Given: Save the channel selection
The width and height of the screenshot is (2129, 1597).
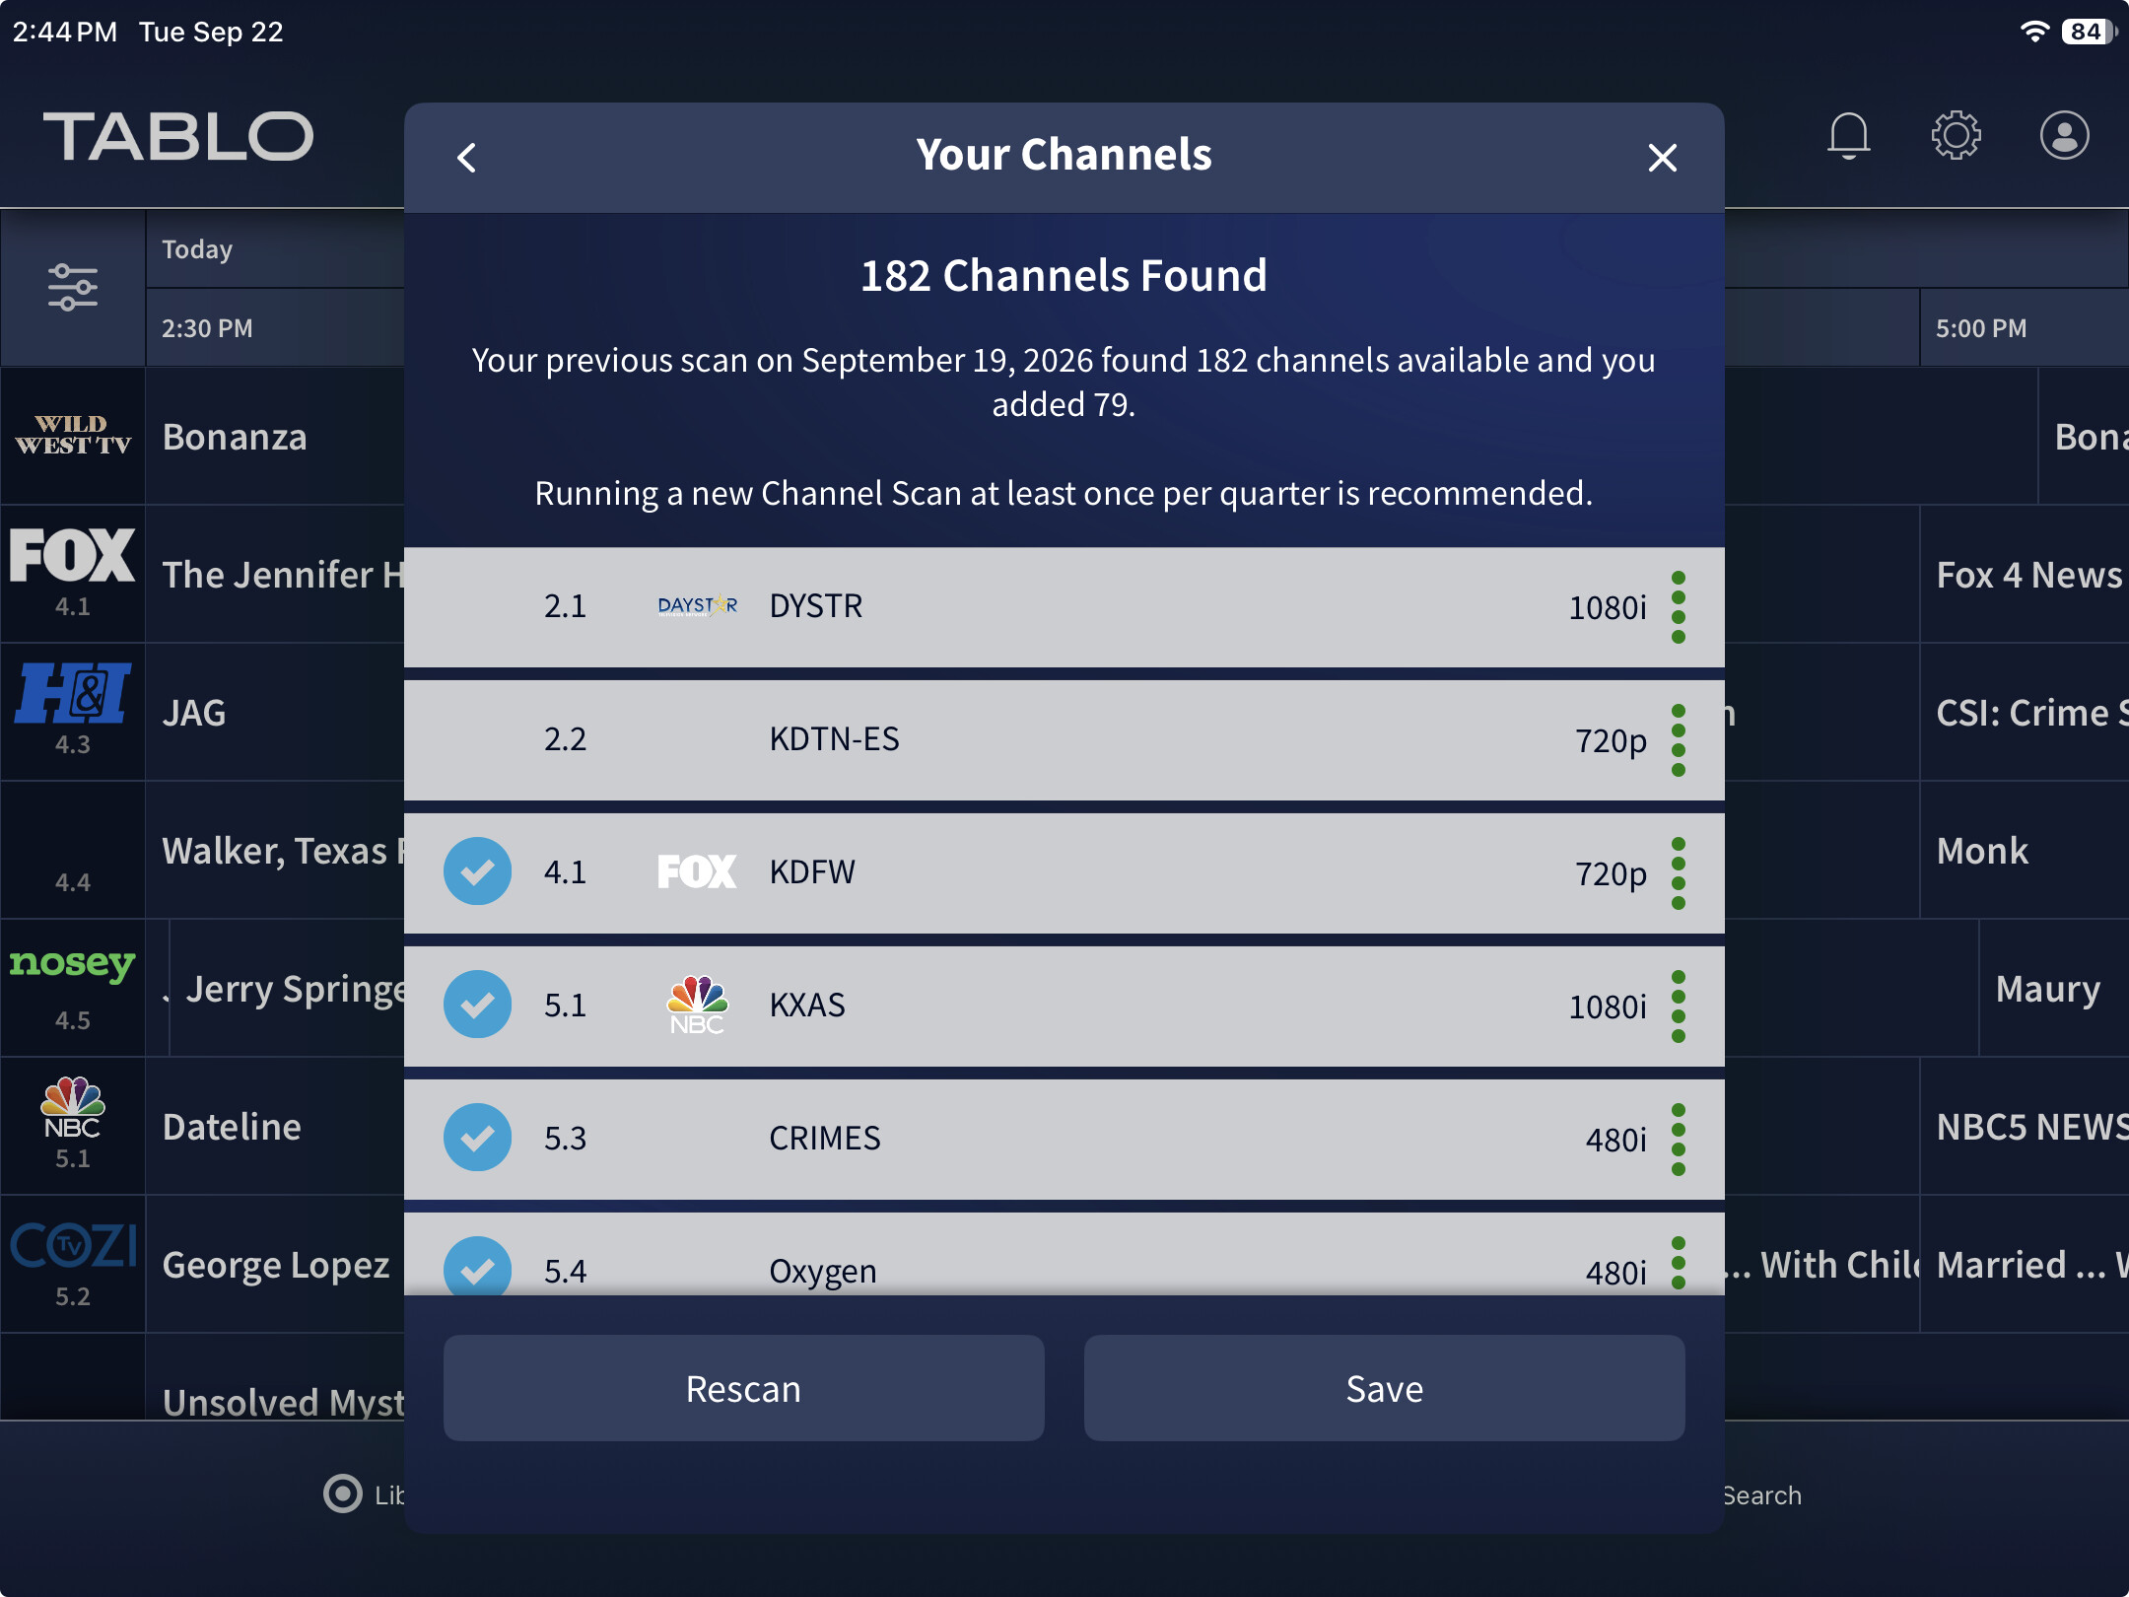Looking at the screenshot, I should (x=1384, y=1388).
